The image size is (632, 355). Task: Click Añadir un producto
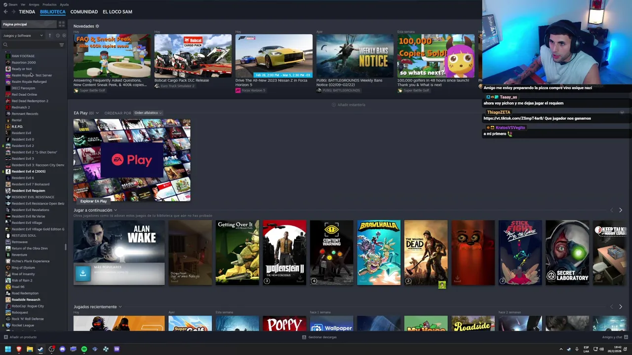[x=20, y=337]
